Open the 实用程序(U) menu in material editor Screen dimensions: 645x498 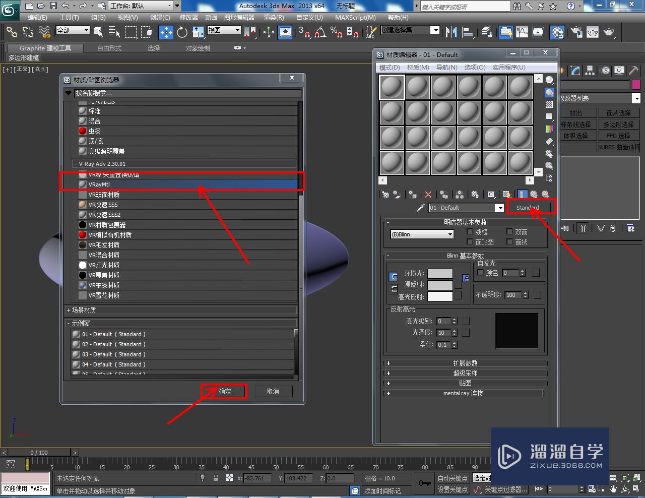click(508, 67)
